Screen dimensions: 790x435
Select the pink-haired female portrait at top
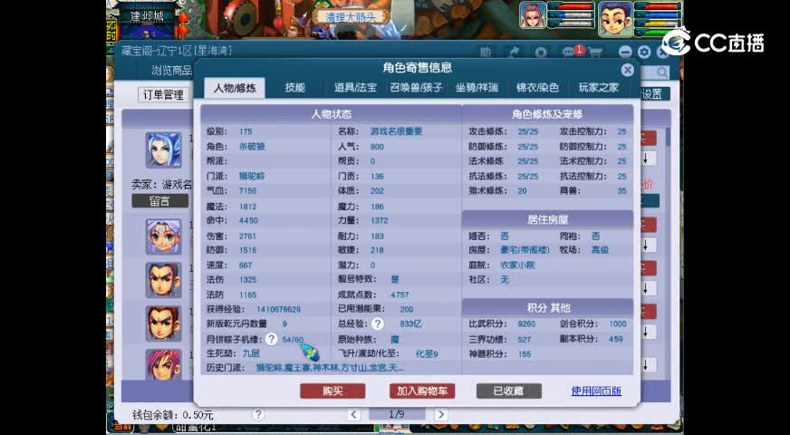coord(533,14)
